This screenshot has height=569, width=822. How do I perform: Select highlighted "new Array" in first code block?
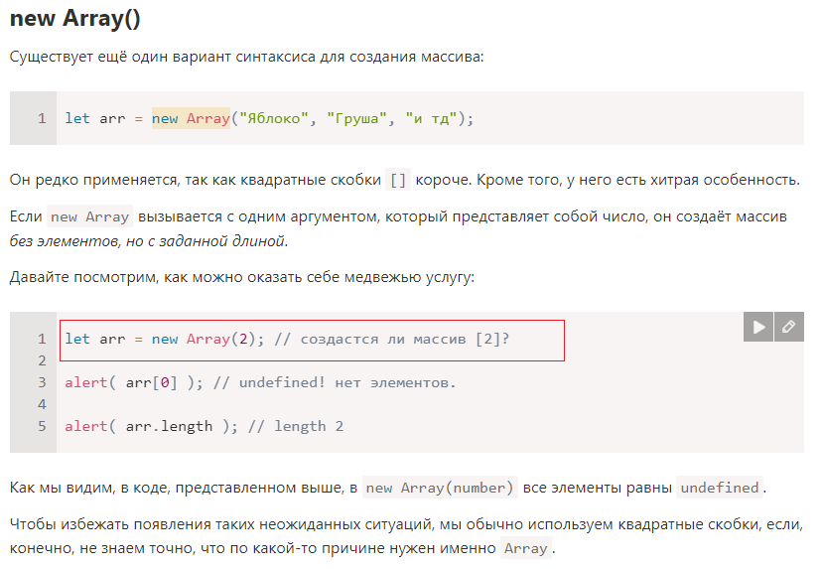191,118
